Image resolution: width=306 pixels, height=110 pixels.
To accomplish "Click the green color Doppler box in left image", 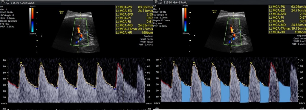I will pyautogui.click(x=79, y=32).
